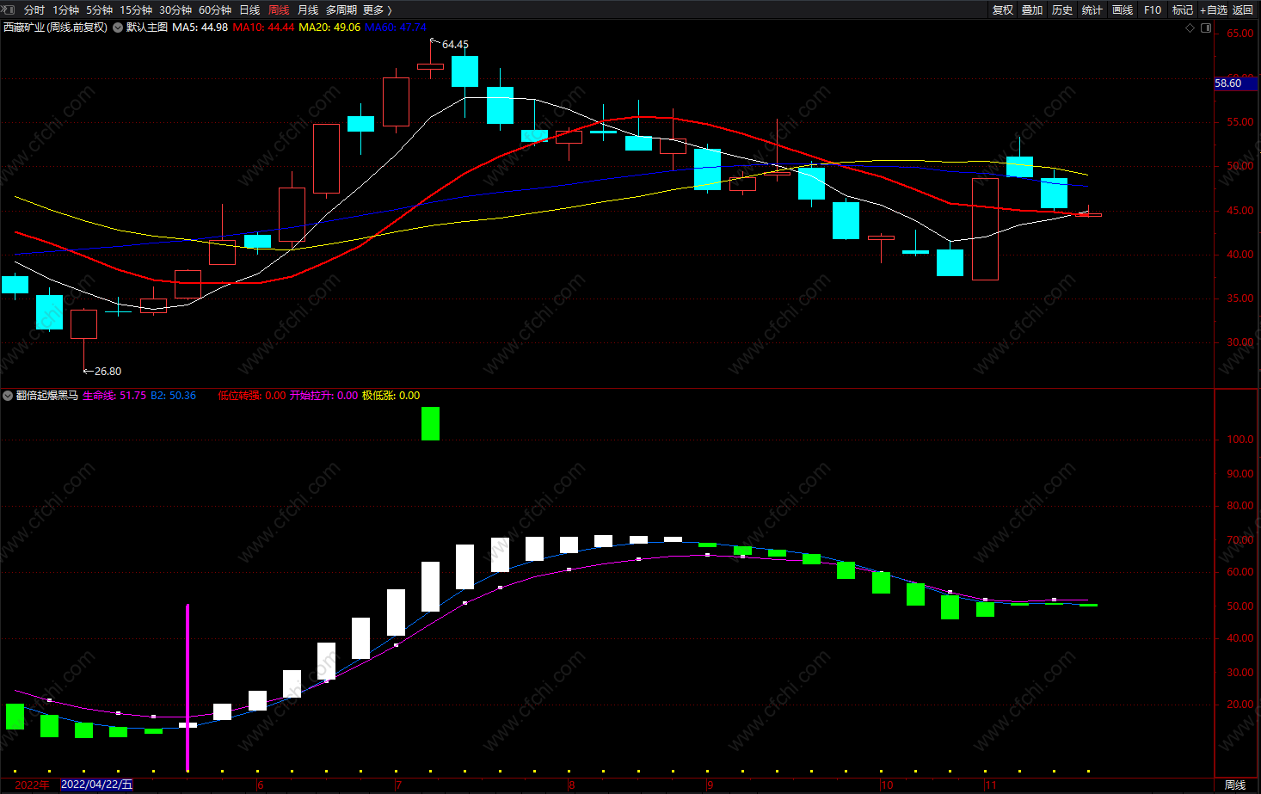Switch to 日线 daily chart
This screenshot has width=1261, height=794.
249,10
